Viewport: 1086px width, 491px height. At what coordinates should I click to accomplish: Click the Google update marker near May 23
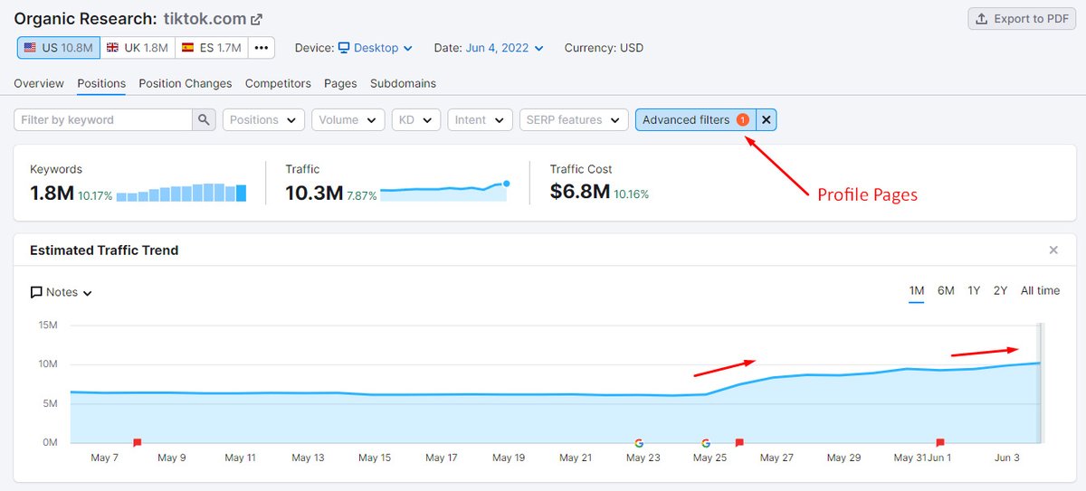pos(639,443)
